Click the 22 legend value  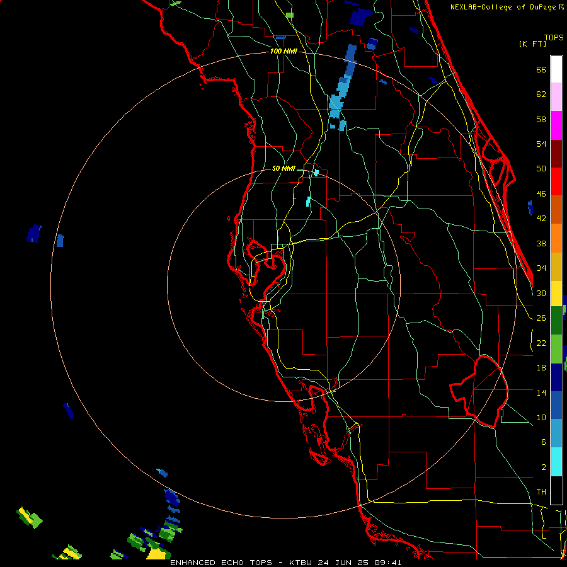click(x=541, y=343)
